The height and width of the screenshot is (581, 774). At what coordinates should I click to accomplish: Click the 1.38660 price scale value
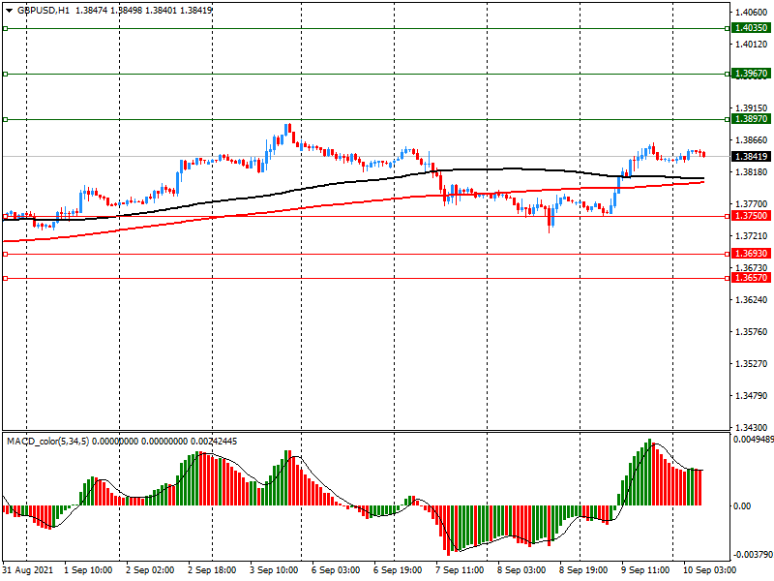pos(752,140)
